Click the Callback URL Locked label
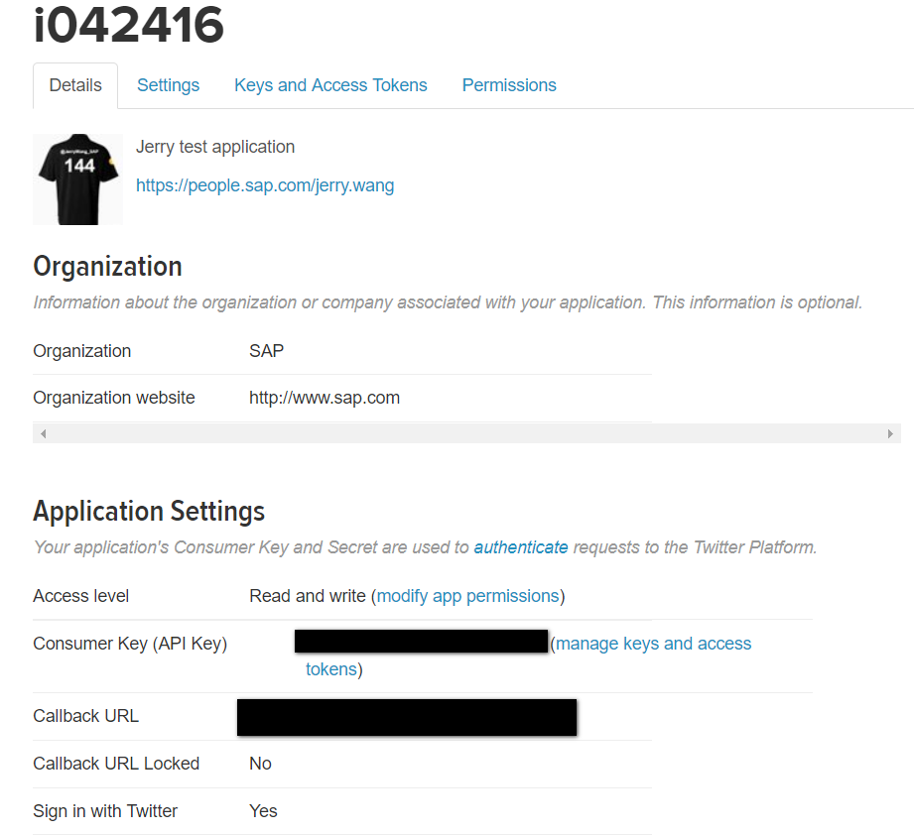This screenshot has width=914, height=835. pos(116,764)
